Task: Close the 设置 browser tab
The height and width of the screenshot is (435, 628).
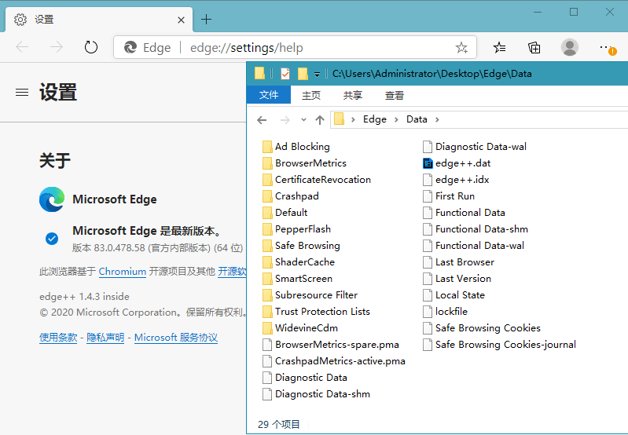Action: tap(181, 20)
